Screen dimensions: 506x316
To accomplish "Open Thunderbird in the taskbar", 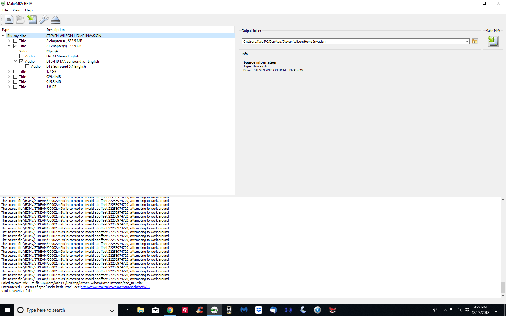I will pyautogui.click(x=273, y=310).
